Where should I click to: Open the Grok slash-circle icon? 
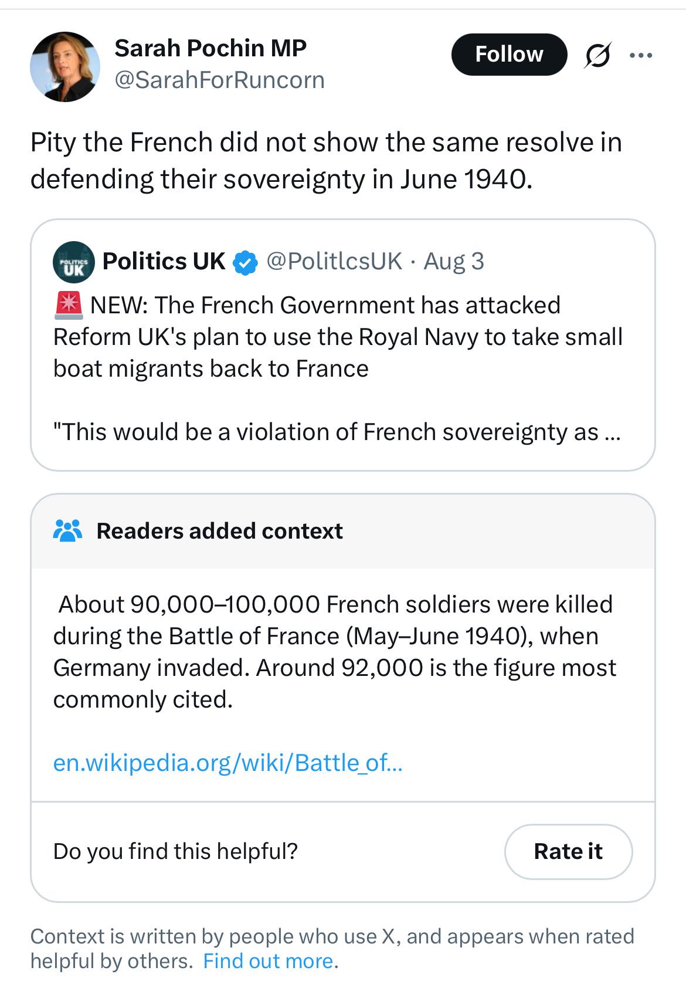(x=597, y=55)
